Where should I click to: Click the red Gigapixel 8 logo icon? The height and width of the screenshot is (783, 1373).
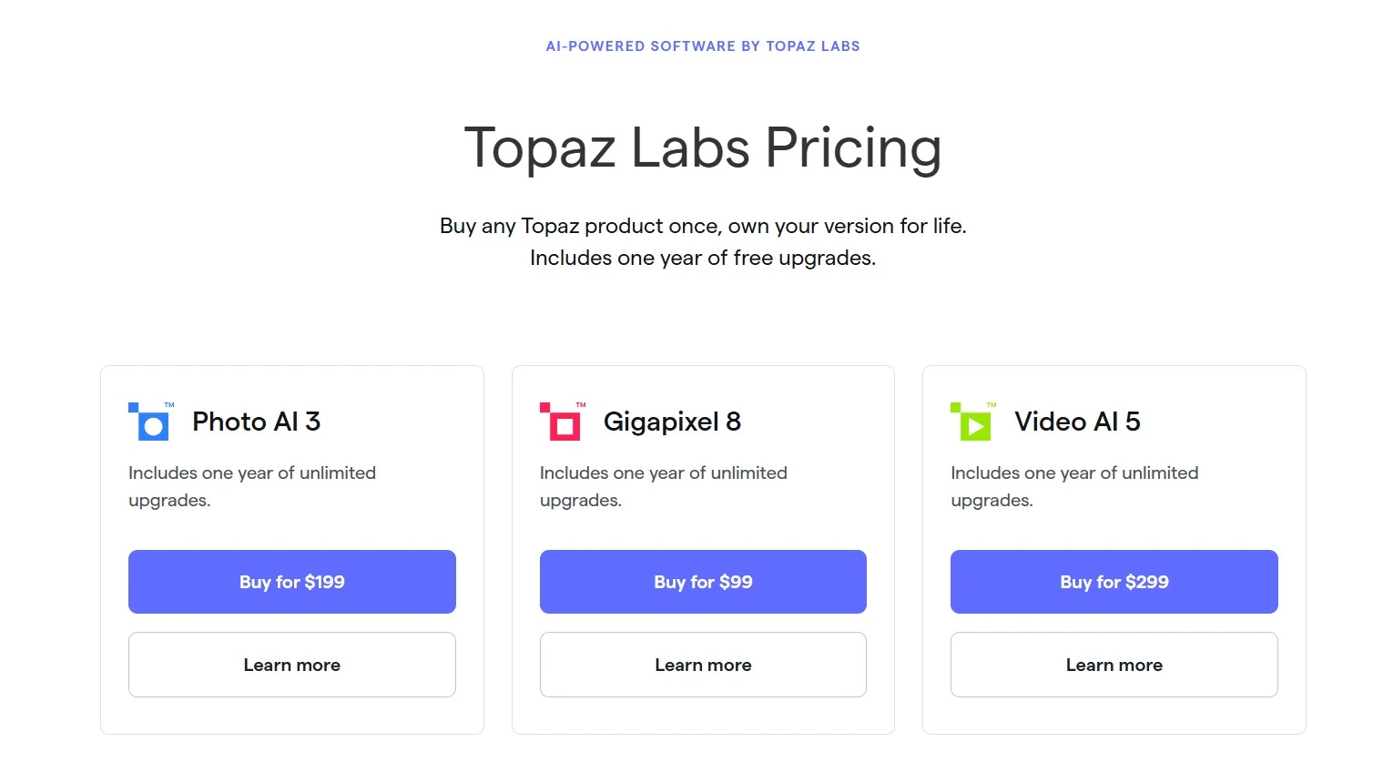point(560,422)
